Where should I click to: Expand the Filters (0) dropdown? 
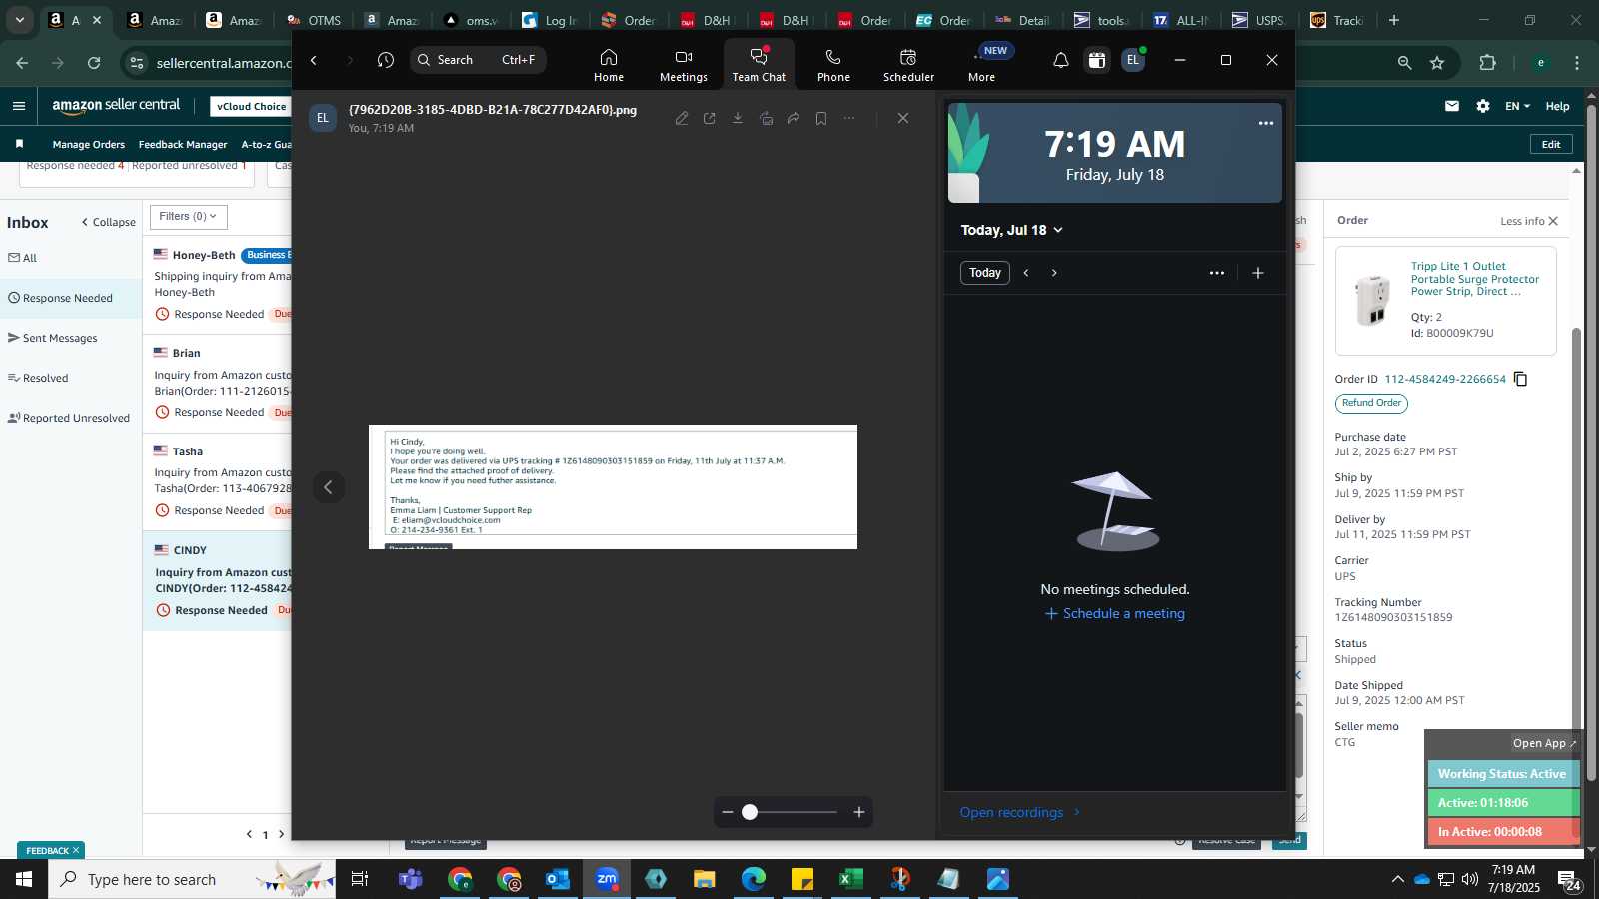[x=189, y=217]
